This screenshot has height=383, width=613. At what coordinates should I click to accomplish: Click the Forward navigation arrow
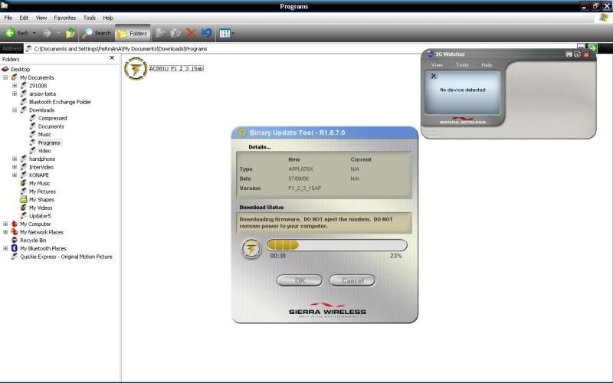point(47,33)
